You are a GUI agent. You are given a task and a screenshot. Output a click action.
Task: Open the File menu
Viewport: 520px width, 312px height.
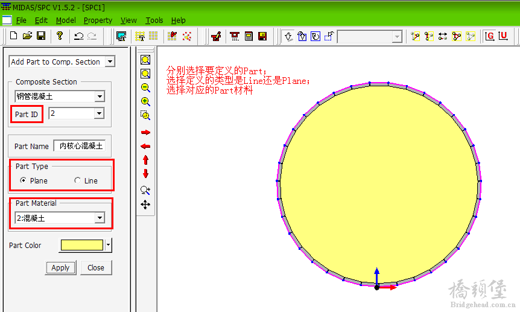point(21,21)
